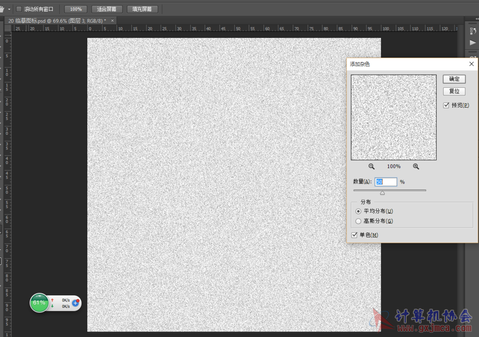The image size is (479, 337).
Task: Expand the collapsed right panel dock arrows
Action: (x=477, y=19)
